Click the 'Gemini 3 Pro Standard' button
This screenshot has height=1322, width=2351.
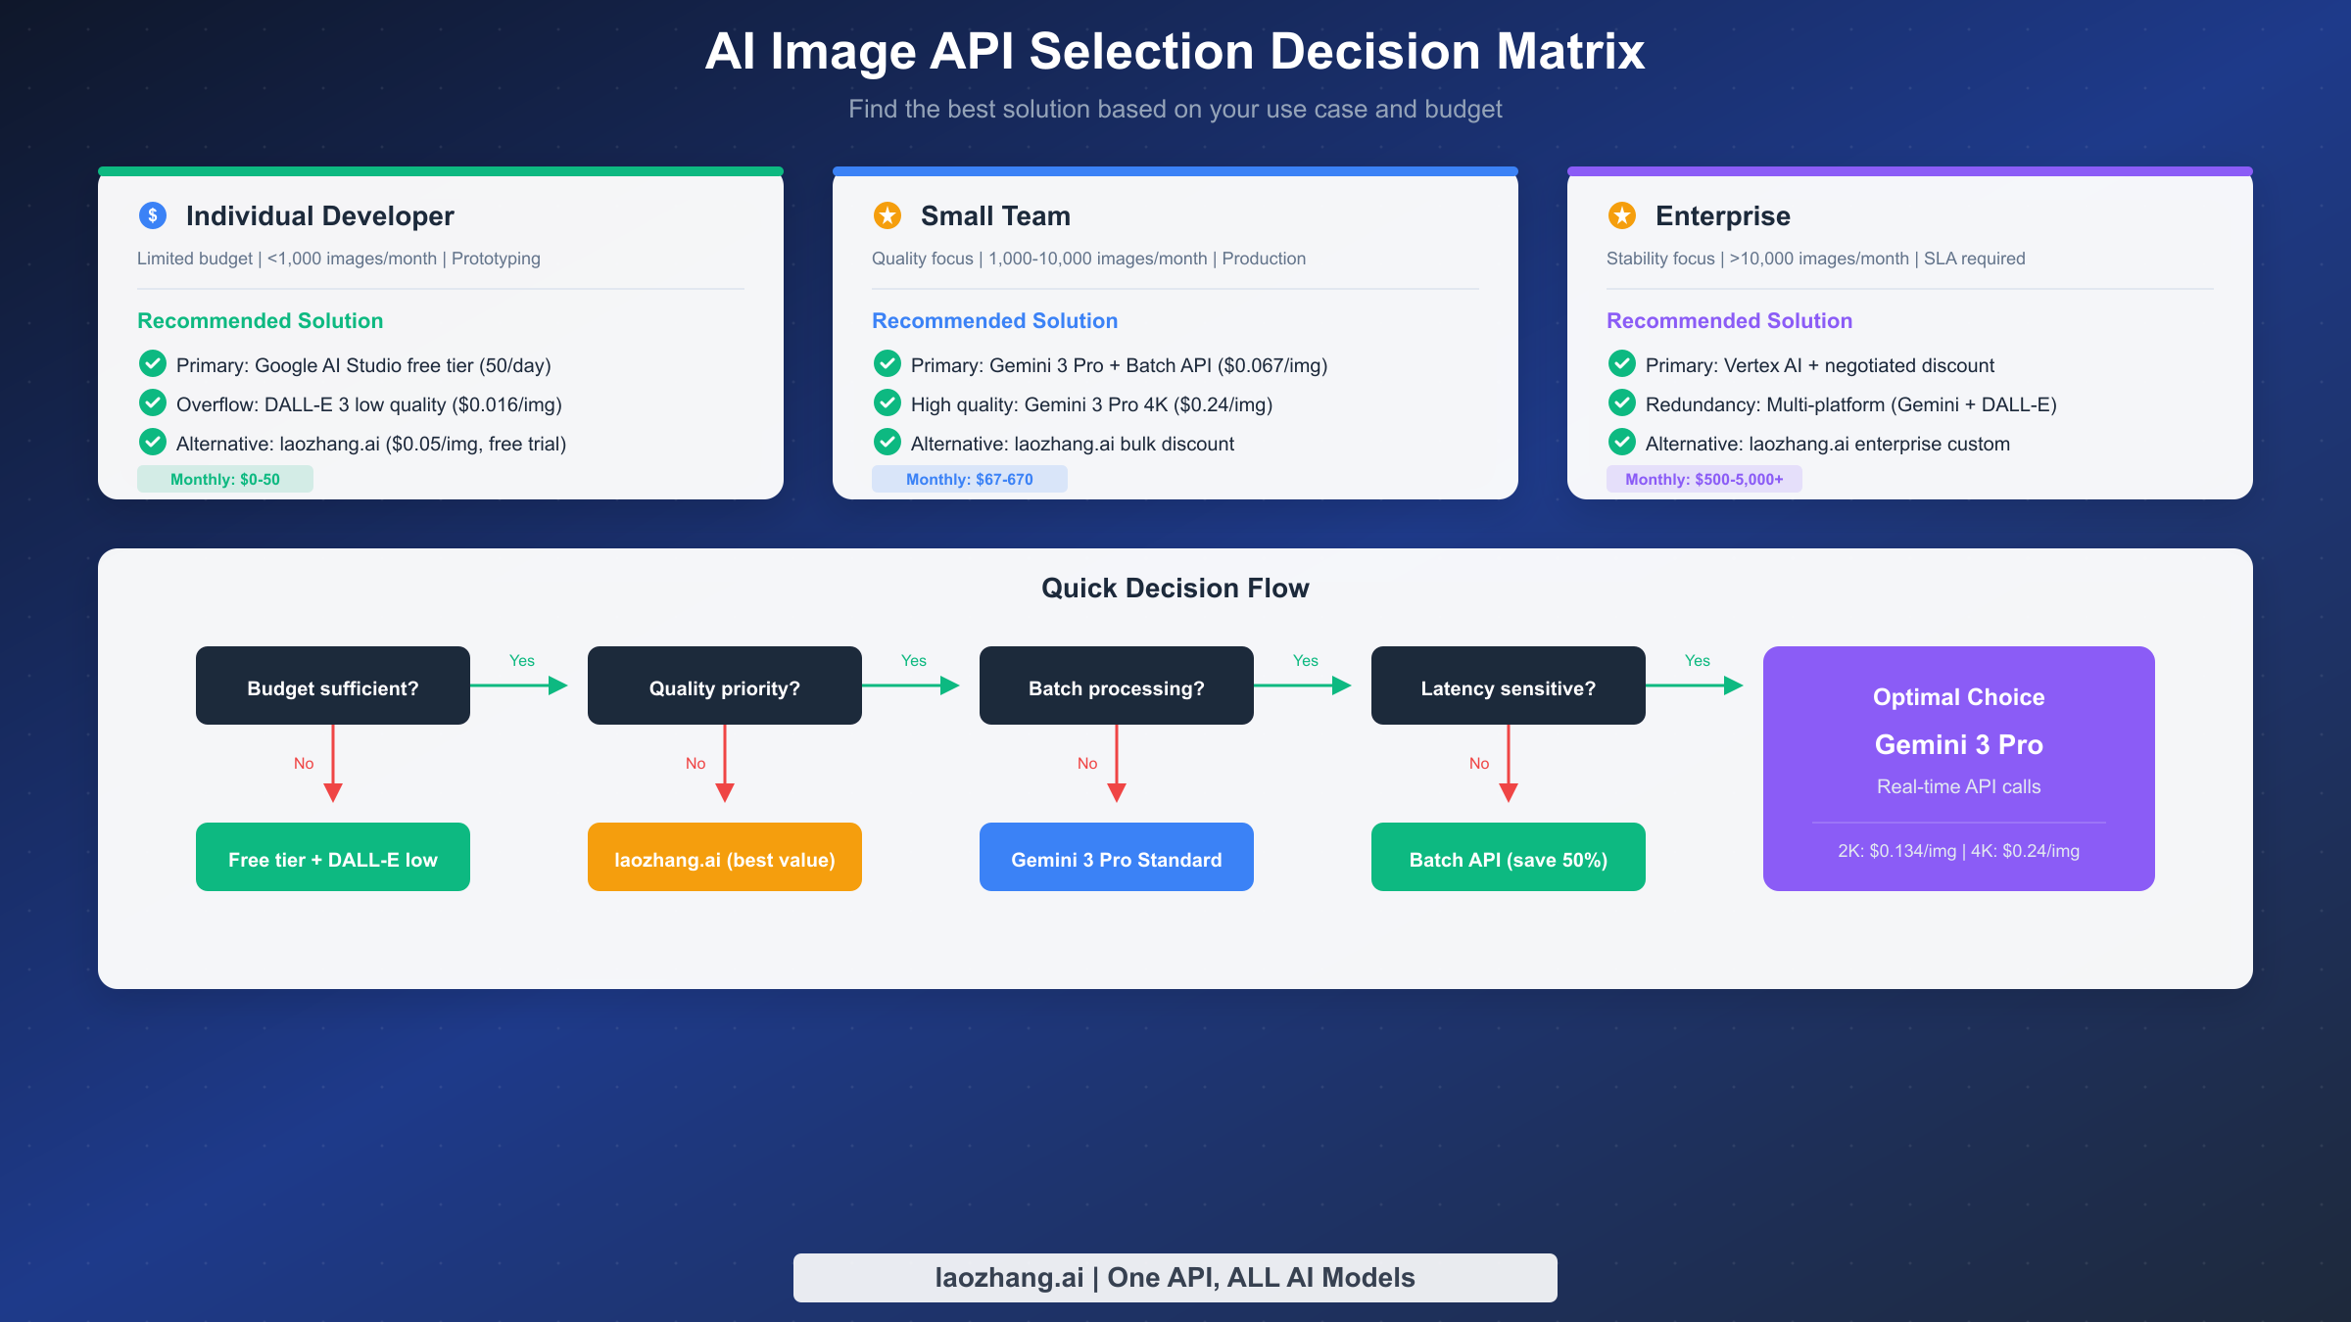coord(1116,857)
